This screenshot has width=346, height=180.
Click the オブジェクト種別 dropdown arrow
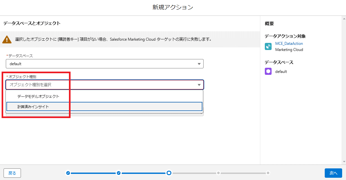(x=199, y=85)
